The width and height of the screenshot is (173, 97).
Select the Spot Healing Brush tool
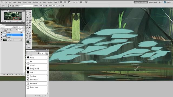[27, 20]
